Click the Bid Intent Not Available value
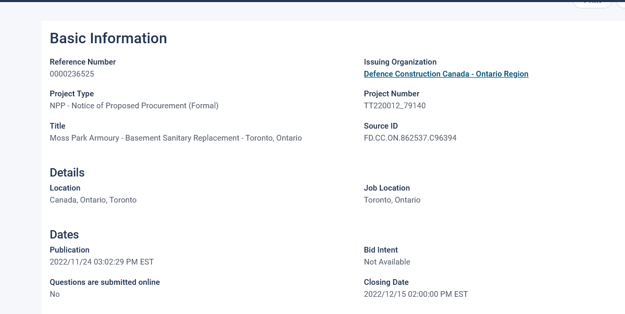The width and height of the screenshot is (625, 314). pos(387,262)
